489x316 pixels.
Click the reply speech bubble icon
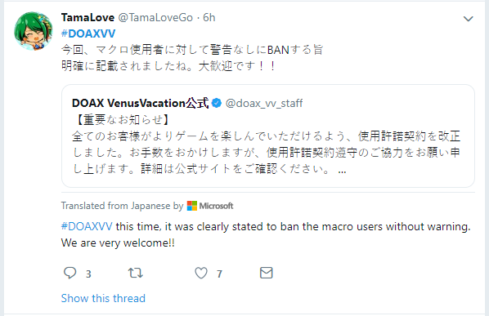tap(70, 273)
